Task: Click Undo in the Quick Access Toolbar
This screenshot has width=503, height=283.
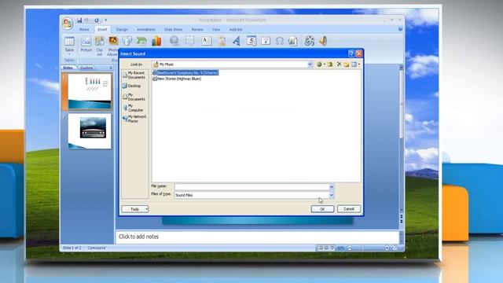Action: pos(86,20)
